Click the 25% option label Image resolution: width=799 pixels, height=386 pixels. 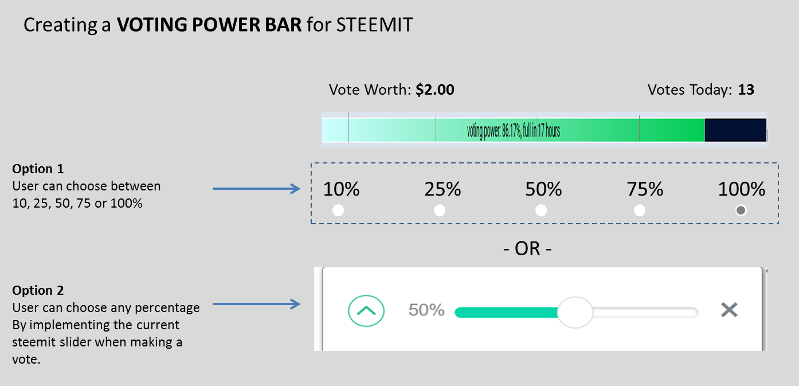[x=442, y=189]
